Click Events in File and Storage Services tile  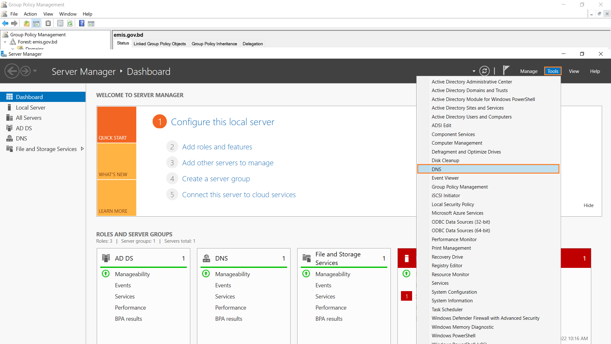pyautogui.click(x=323, y=285)
